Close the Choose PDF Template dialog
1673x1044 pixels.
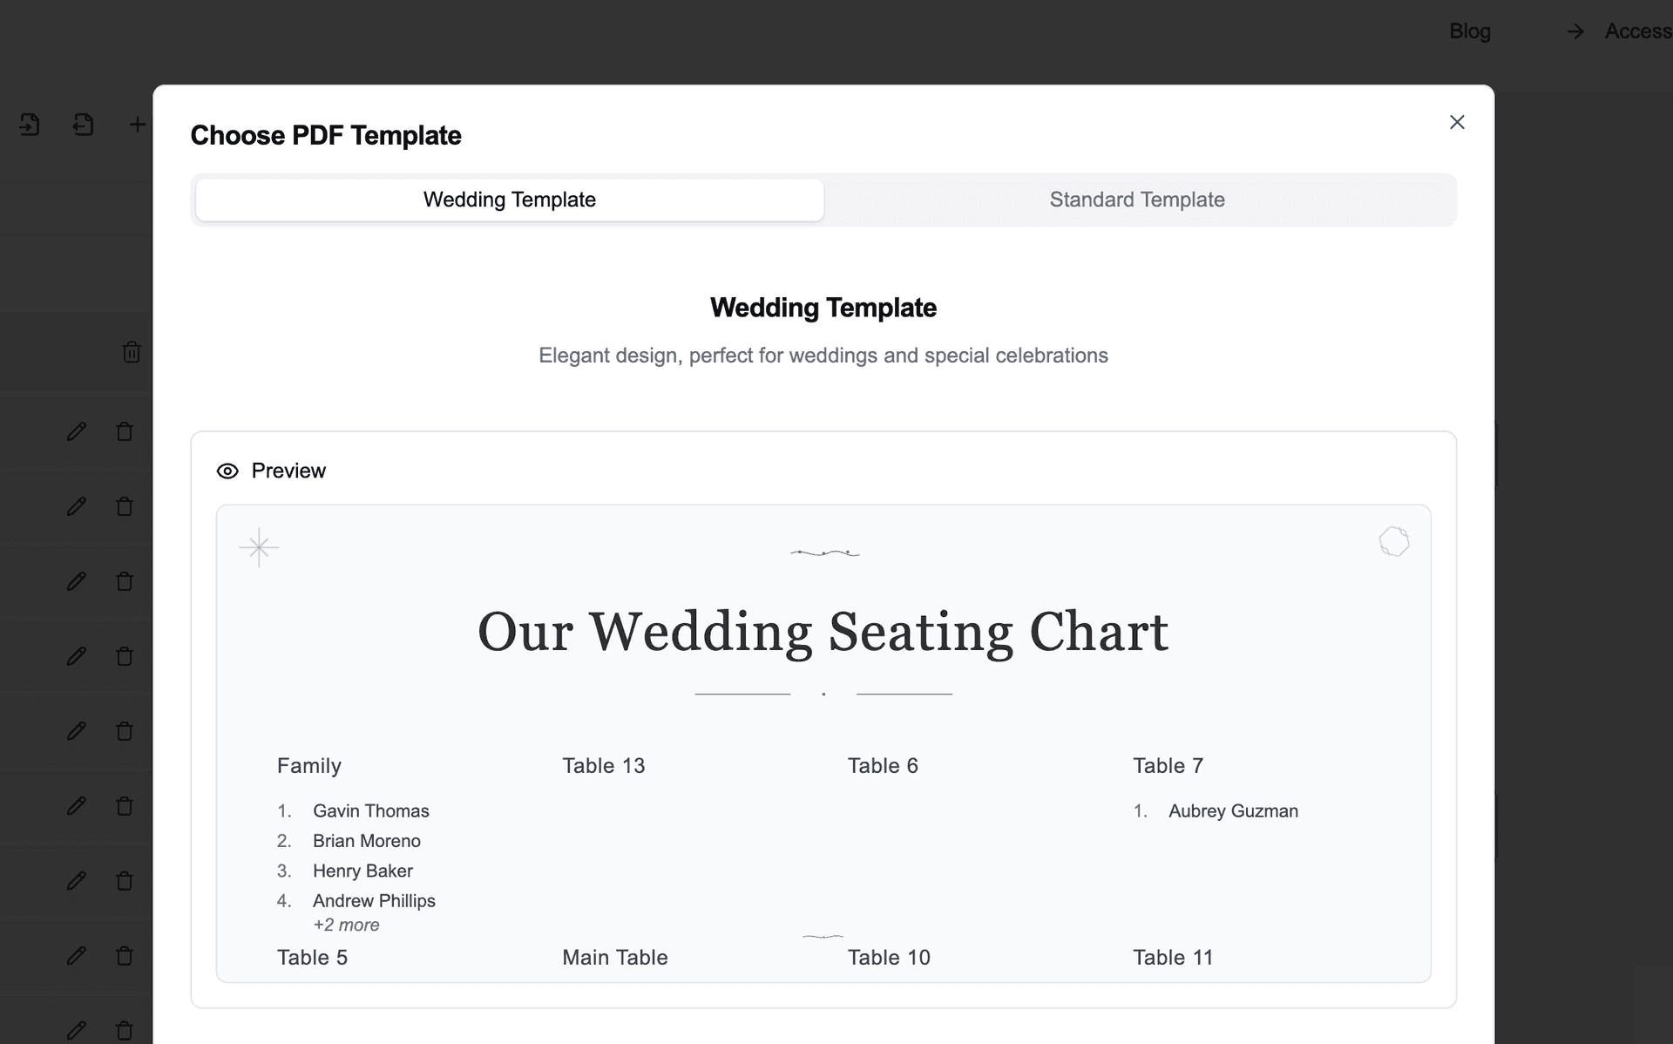[x=1457, y=122]
